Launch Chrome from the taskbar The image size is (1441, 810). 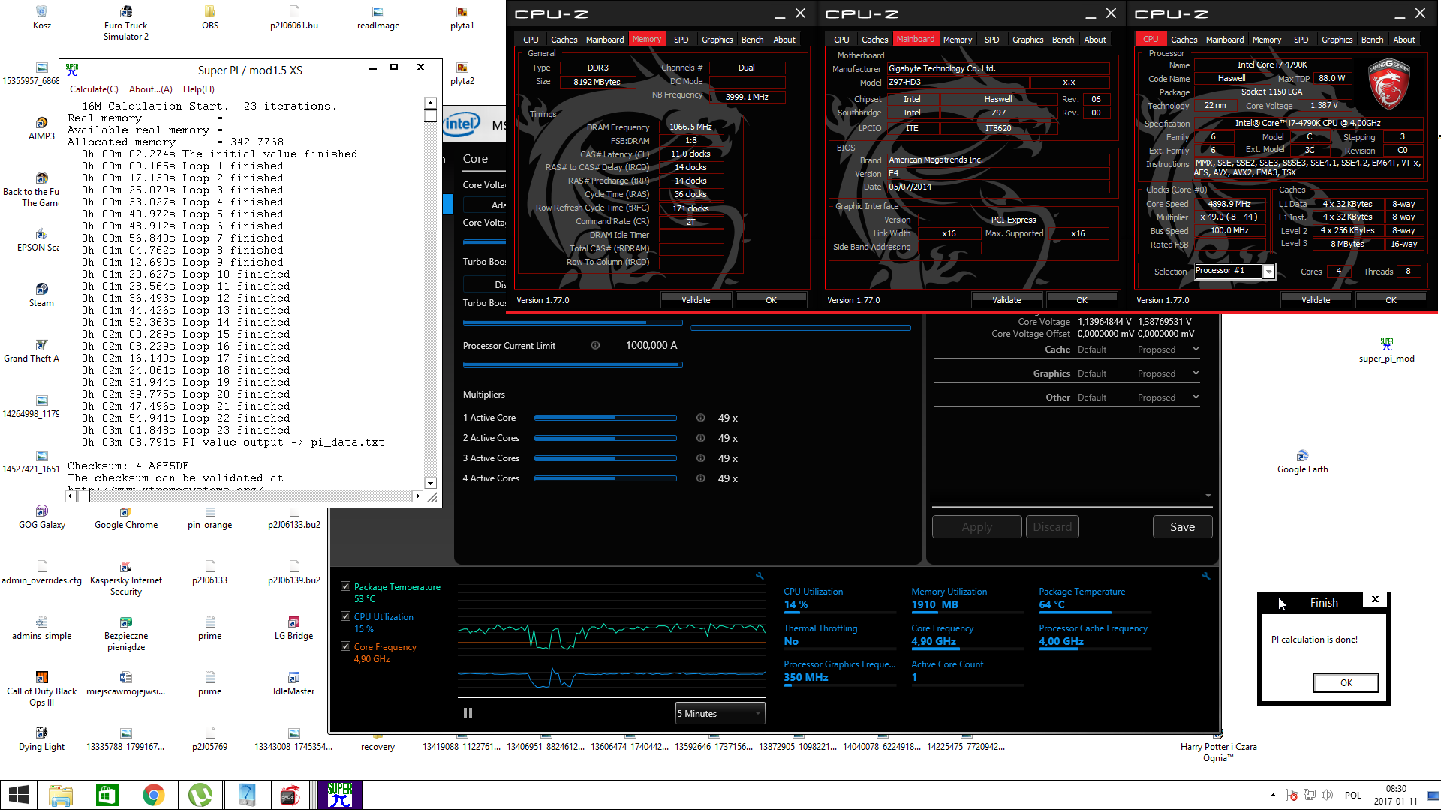click(153, 795)
